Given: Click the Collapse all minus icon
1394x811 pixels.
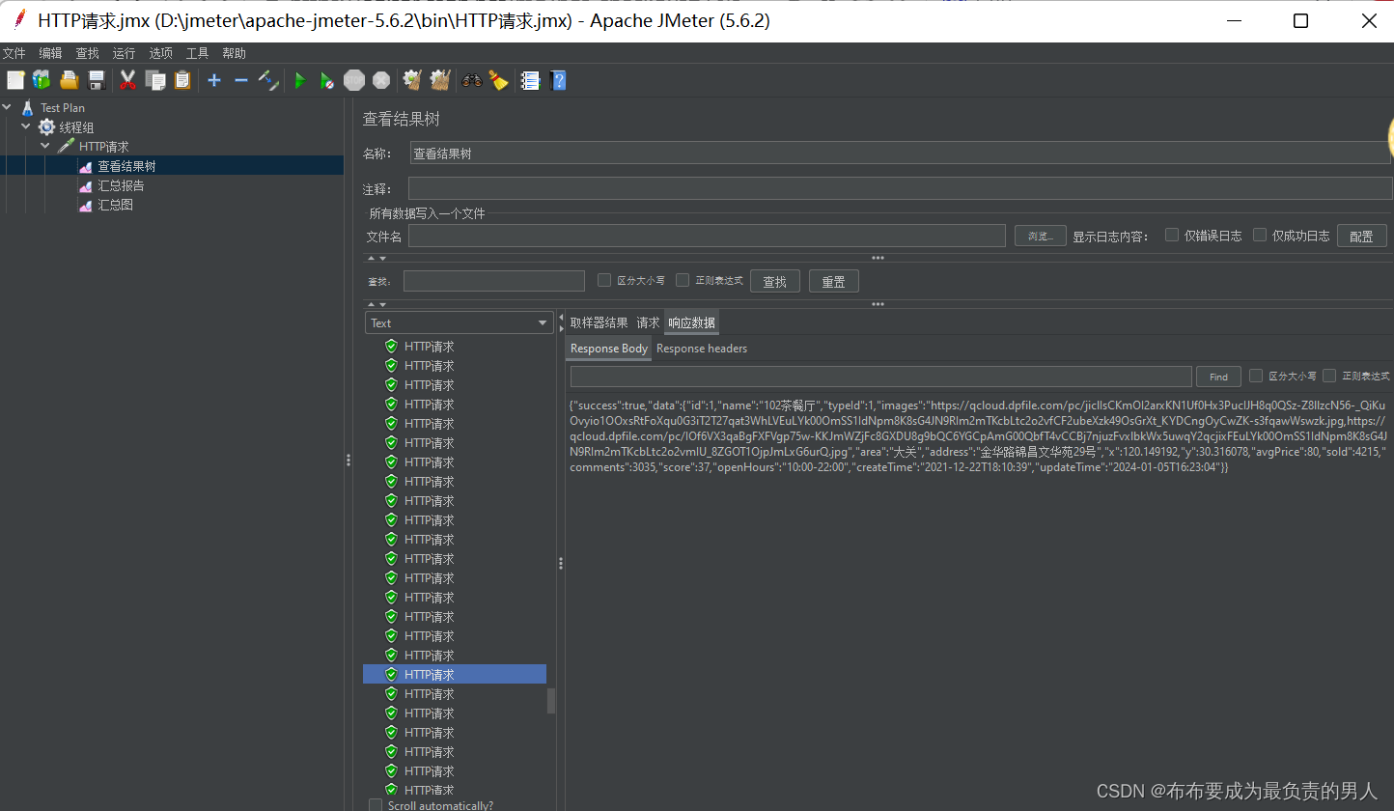Looking at the screenshot, I should [241, 80].
